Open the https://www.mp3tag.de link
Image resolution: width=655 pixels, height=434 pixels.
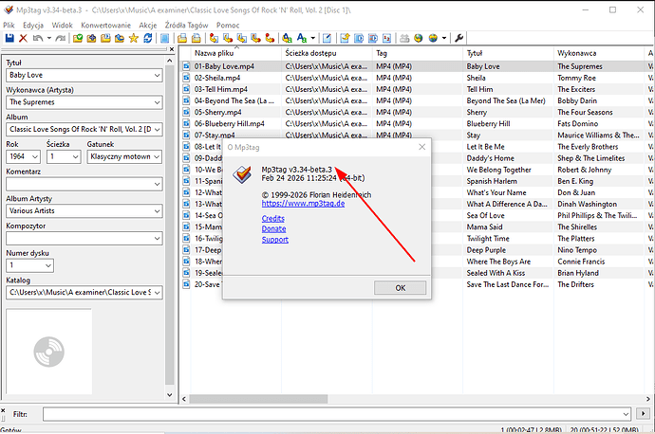pos(303,204)
